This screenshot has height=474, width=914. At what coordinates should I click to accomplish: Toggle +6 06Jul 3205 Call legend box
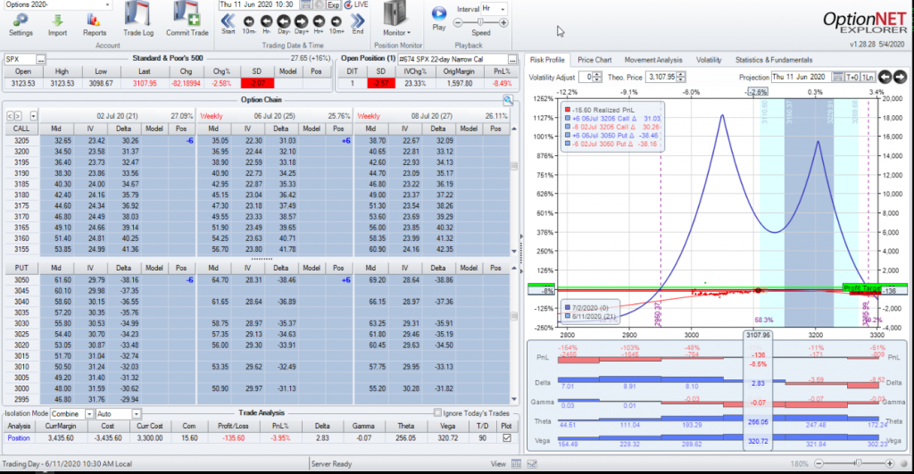[x=567, y=119]
